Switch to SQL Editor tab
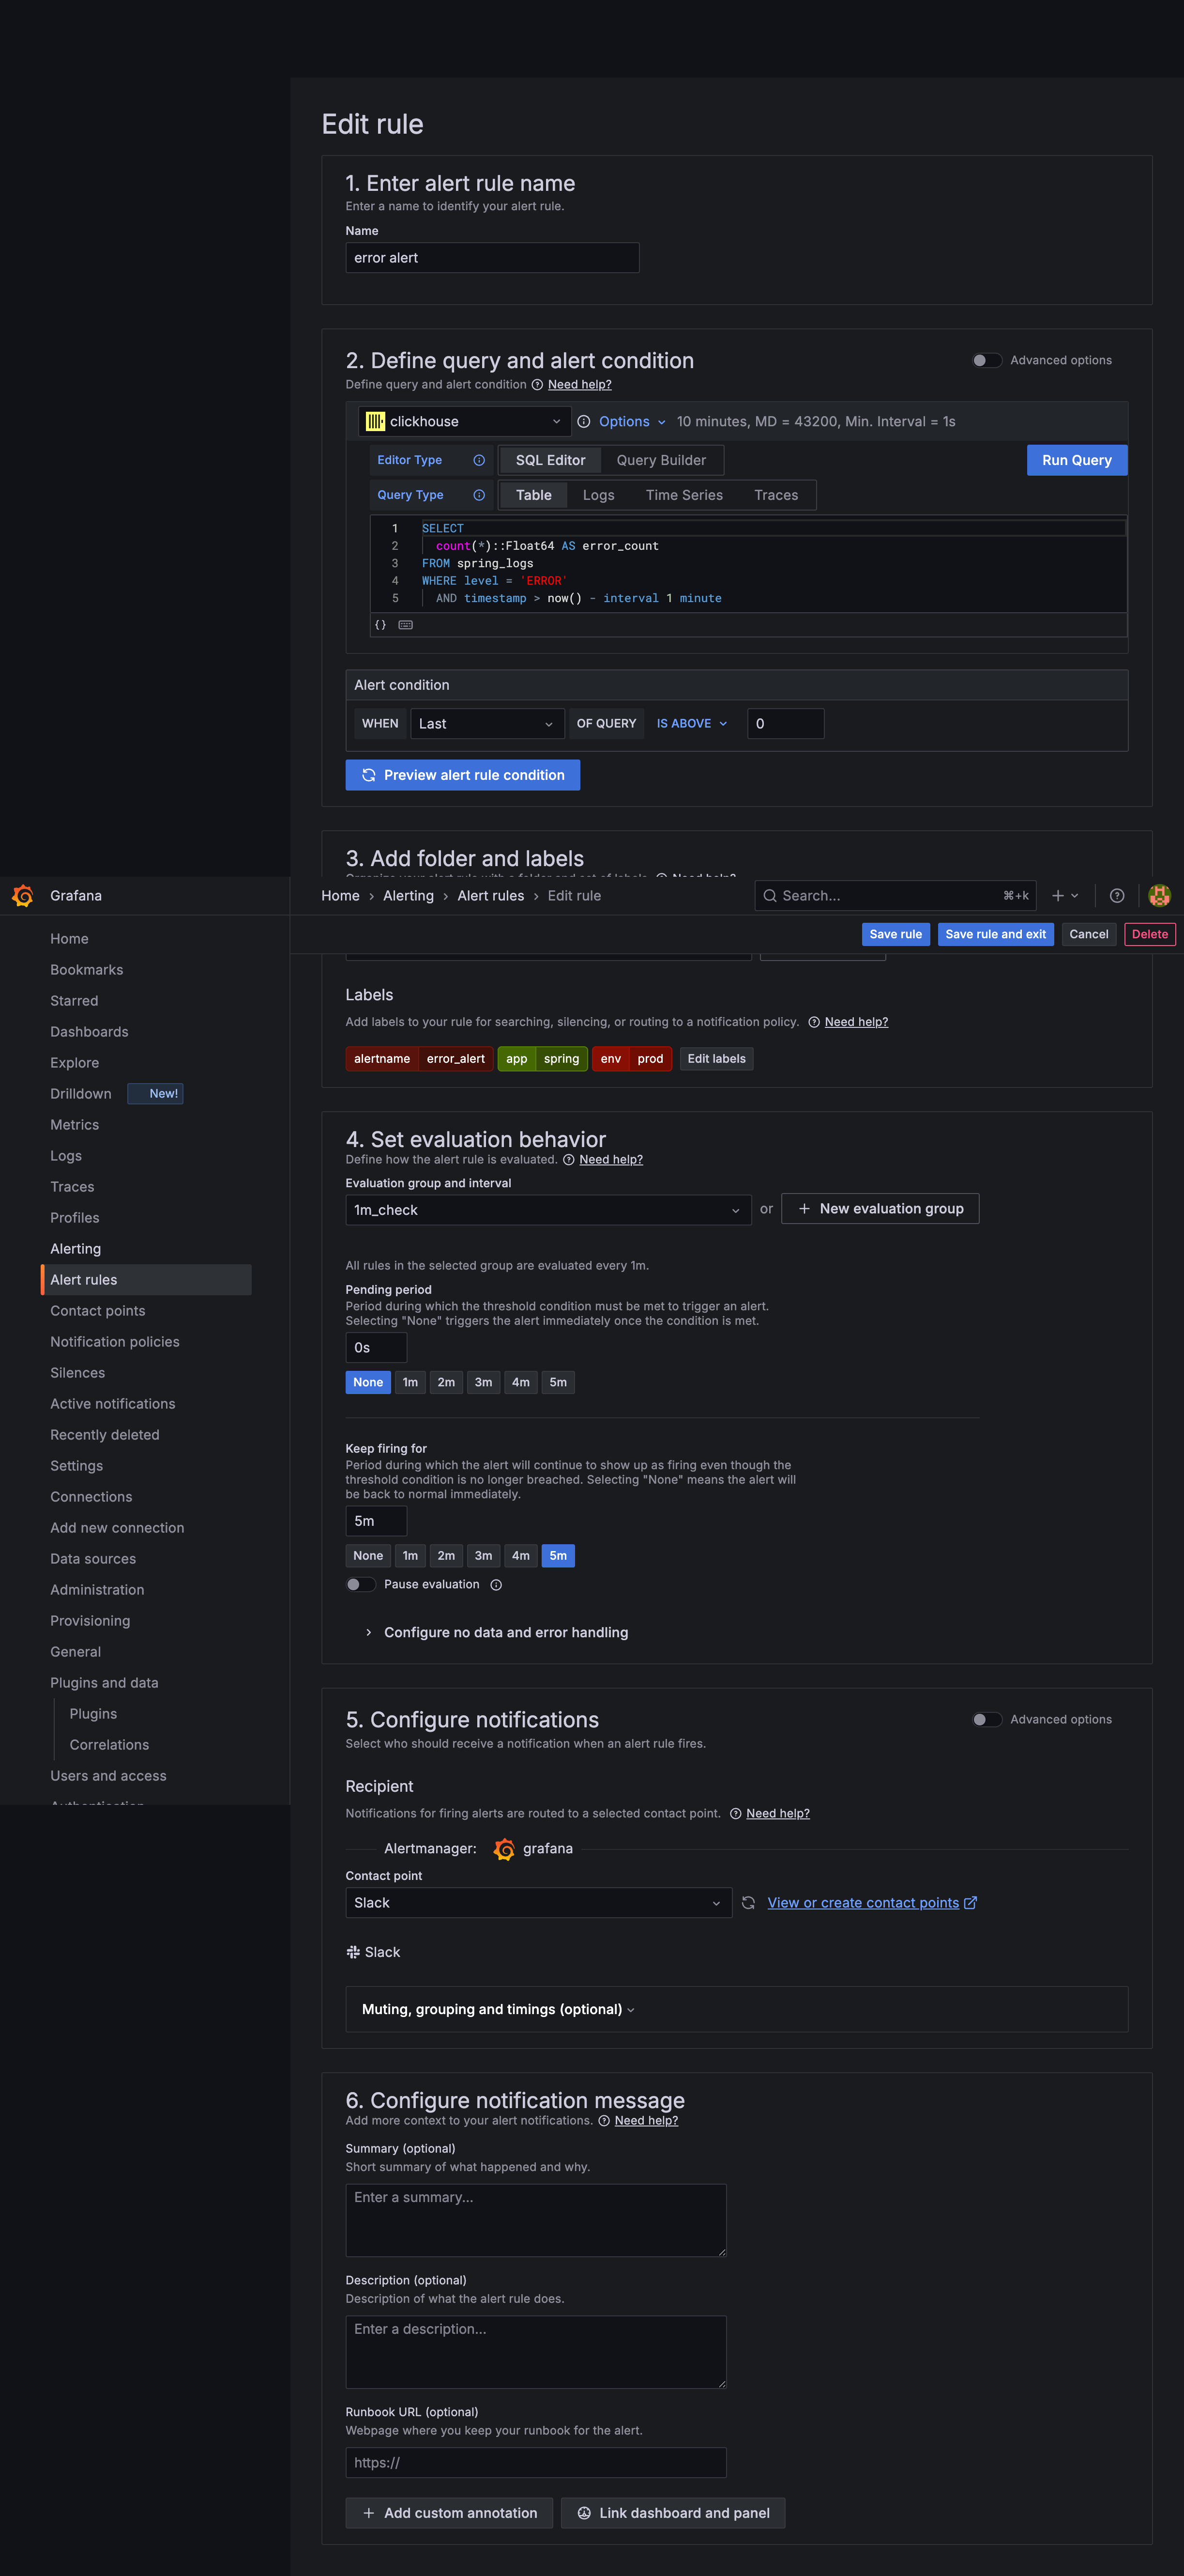1184x2576 pixels. pyautogui.click(x=550, y=460)
